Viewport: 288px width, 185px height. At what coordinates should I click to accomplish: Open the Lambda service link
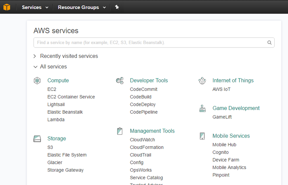pyautogui.click(x=56, y=120)
